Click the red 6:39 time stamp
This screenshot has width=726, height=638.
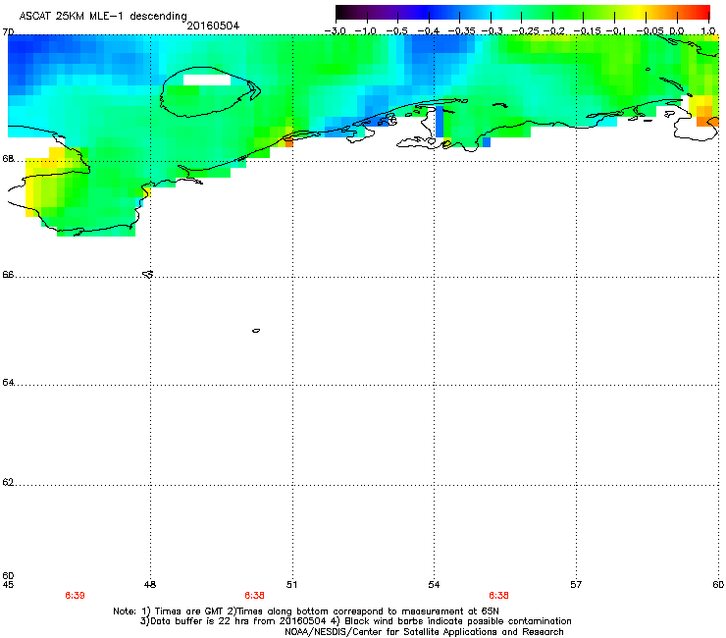pos(75,596)
